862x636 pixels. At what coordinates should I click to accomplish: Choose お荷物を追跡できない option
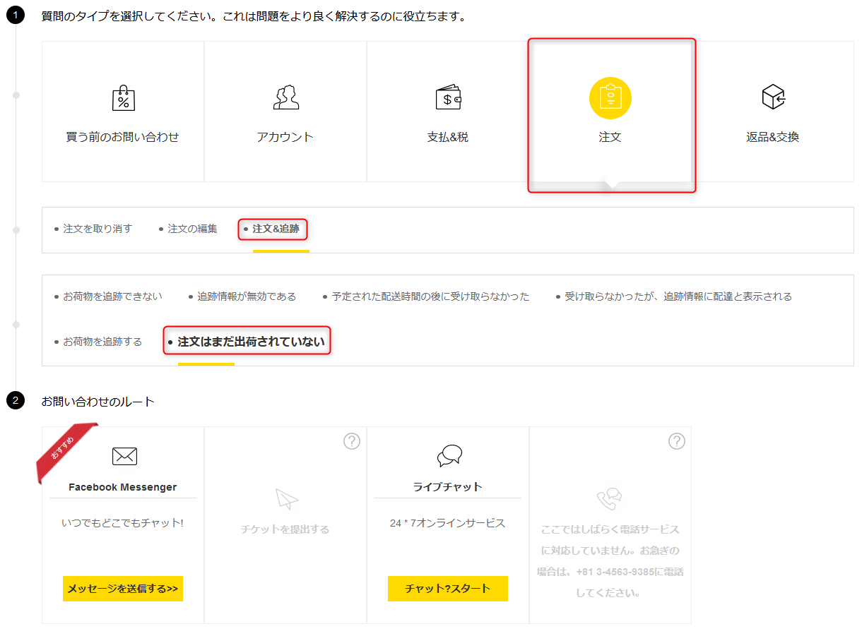coord(112,296)
